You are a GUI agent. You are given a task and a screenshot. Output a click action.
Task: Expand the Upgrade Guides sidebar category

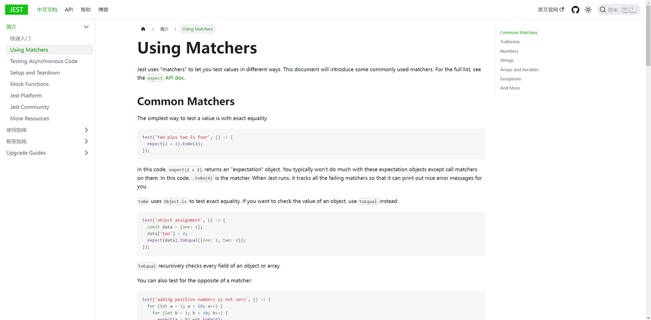click(x=86, y=153)
